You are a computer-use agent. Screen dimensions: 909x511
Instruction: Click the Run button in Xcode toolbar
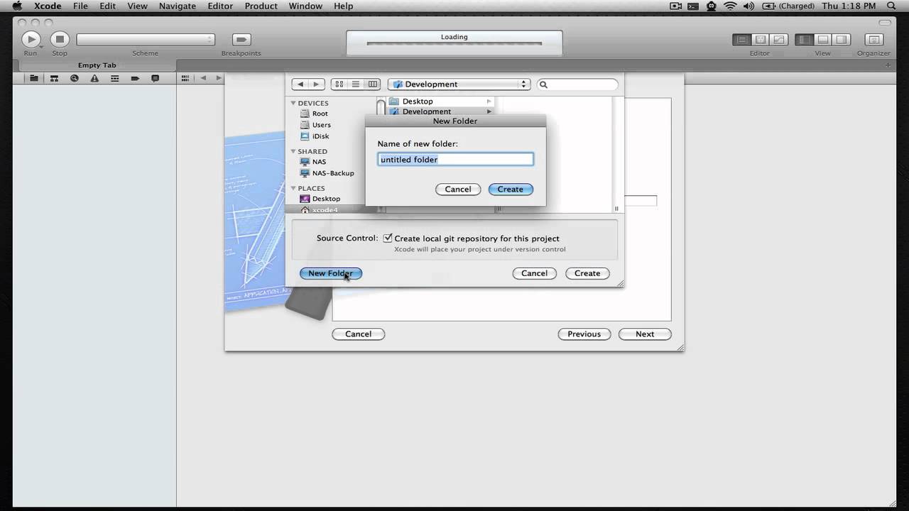[31, 40]
